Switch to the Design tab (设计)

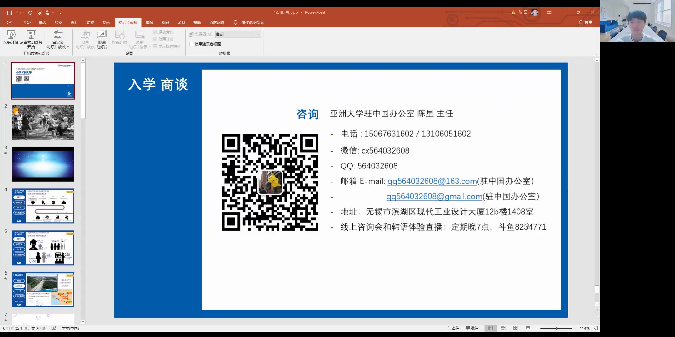coord(74,22)
